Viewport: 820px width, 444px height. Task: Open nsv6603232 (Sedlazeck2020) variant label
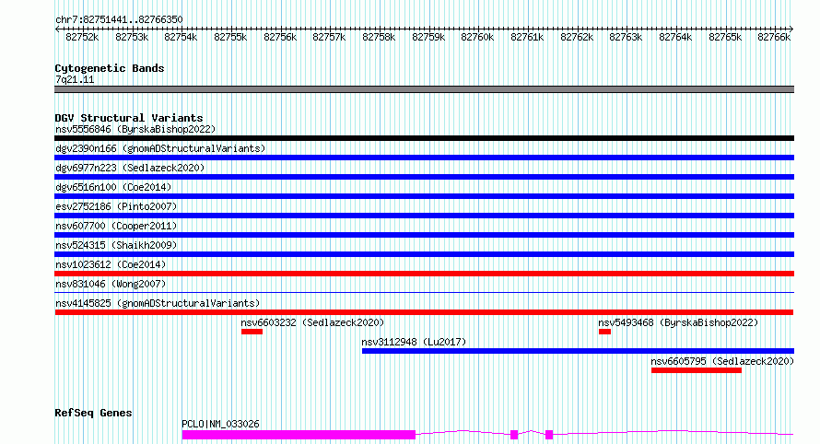(312, 322)
